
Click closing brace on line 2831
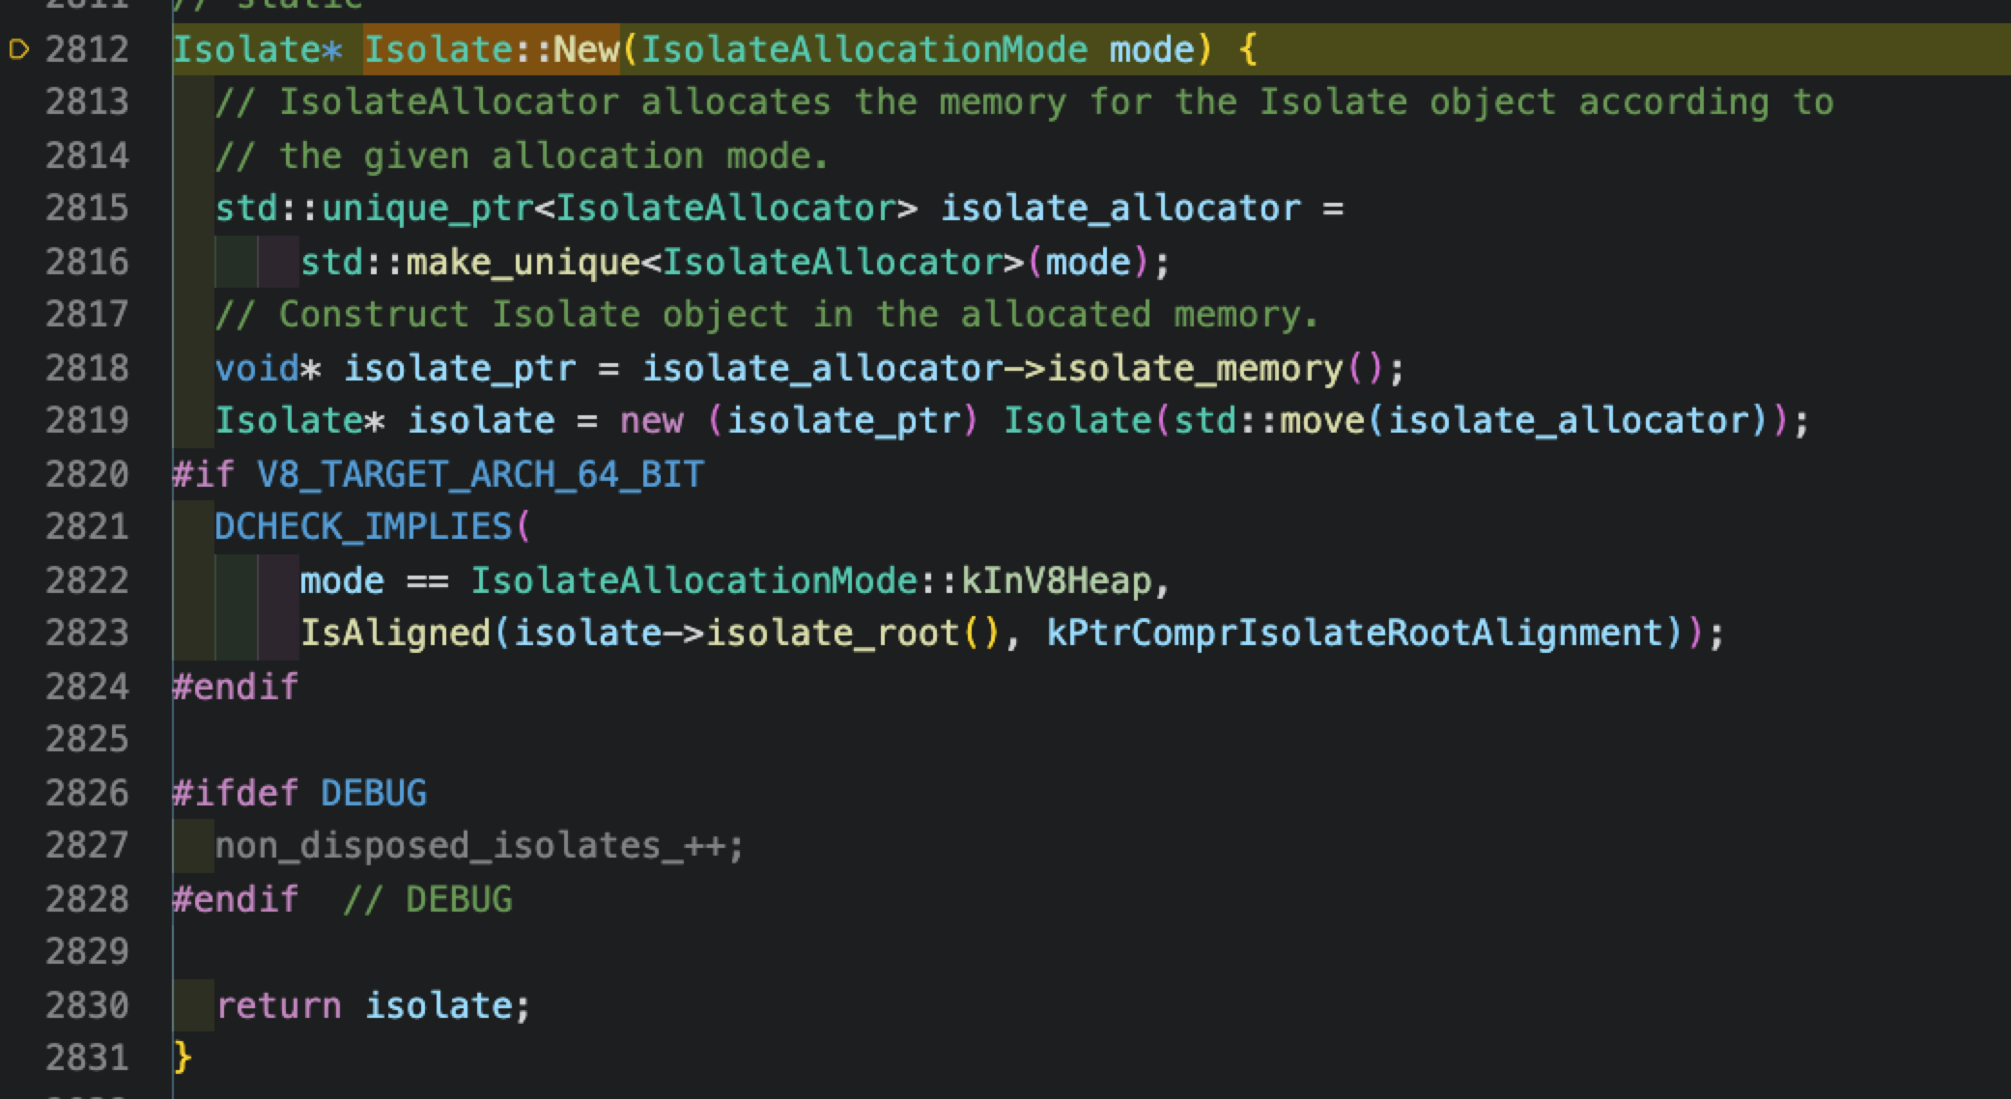[x=183, y=1058]
